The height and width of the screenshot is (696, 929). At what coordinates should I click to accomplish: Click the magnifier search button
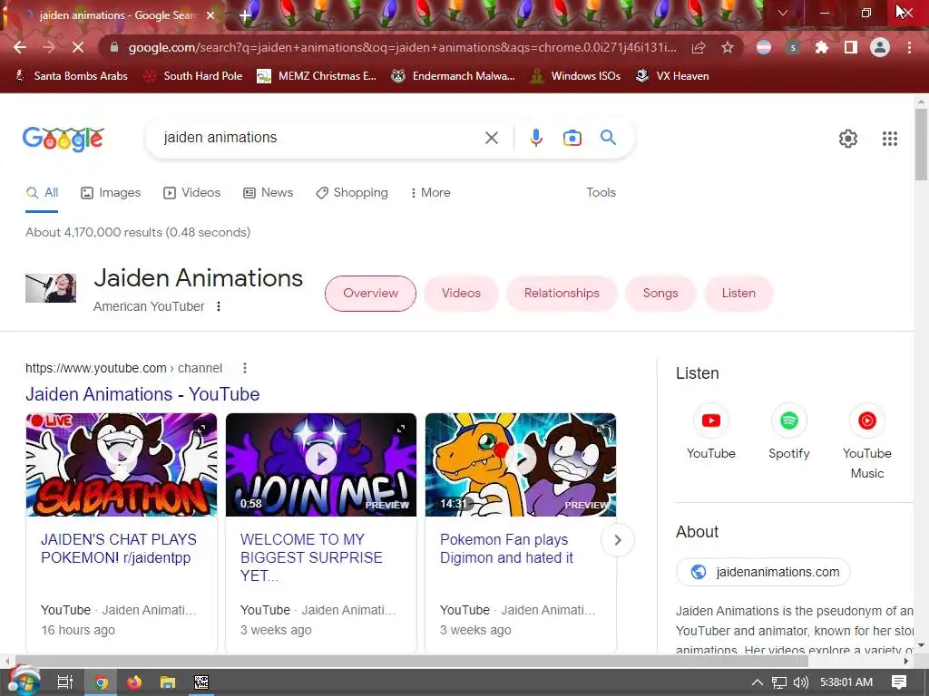point(609,138)
